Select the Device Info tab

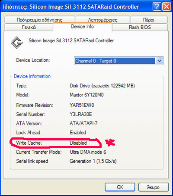coord(83,27)
